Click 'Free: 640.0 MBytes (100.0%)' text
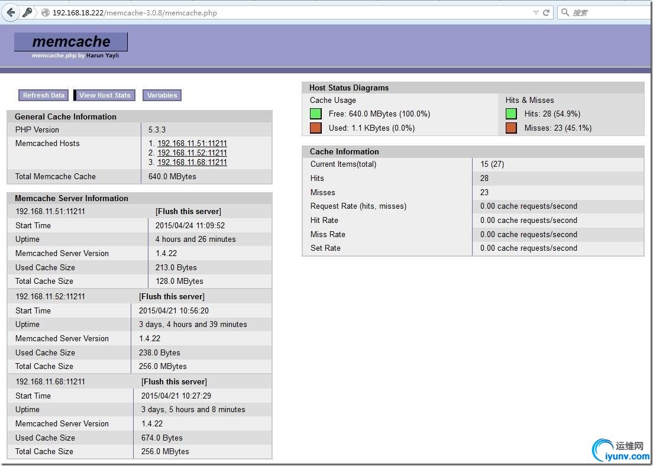 (379, 114)
